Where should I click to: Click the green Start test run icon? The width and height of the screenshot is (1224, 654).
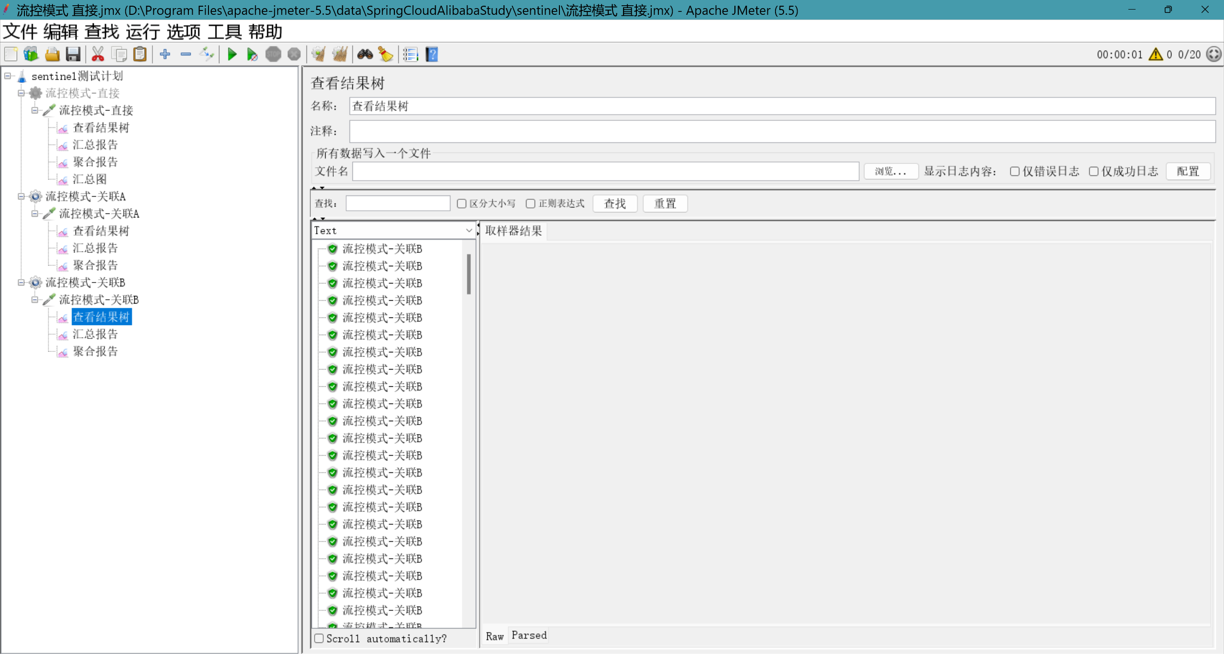click(x=232, y=54)
